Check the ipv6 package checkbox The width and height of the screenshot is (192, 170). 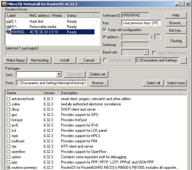(8, 125)
